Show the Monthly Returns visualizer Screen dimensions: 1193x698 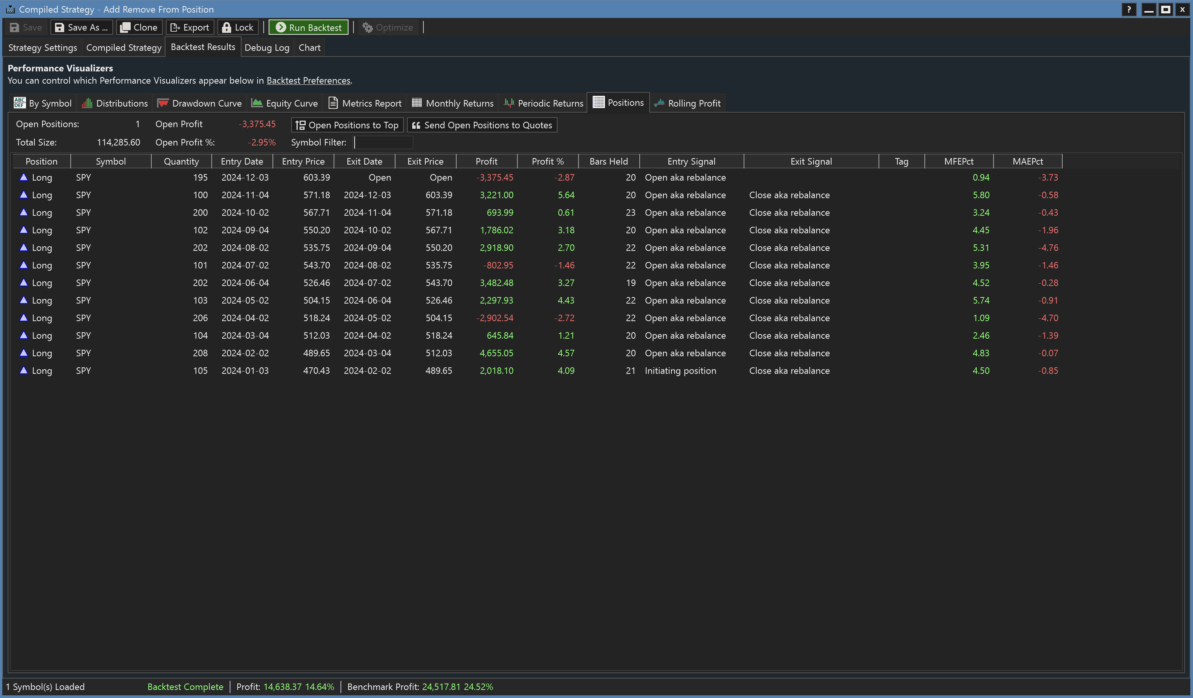(452, 103)
